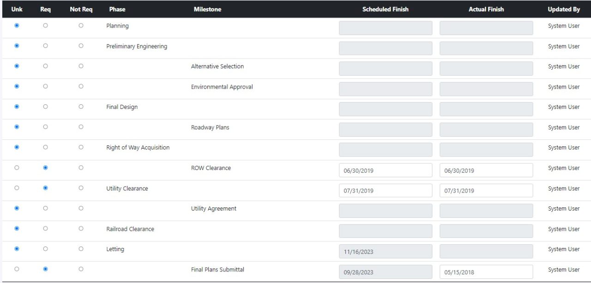Image resolution: width=591 pixels, height=283 pixels.
Task: Select Not Req for Utility Clearance
Action: click(81, 188)
